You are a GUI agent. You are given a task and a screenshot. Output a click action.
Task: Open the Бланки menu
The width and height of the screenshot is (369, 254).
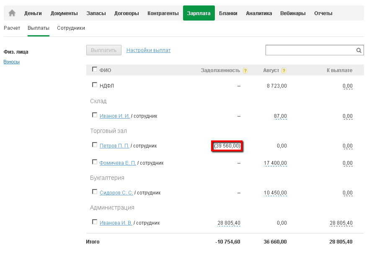coord(228,13)
